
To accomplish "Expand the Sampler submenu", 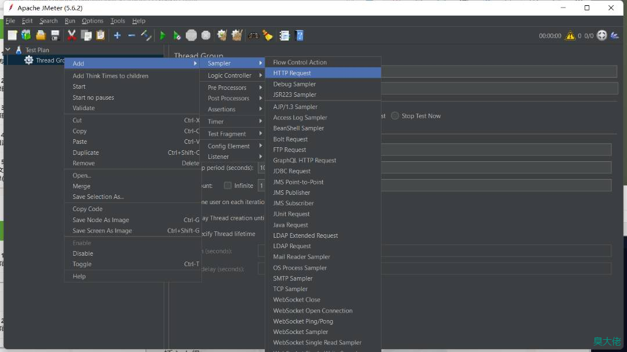I will click(x=232, y=63).
